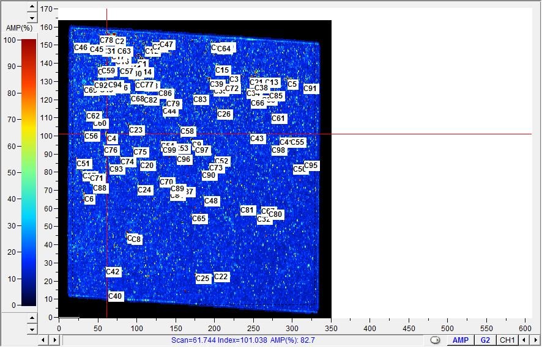Click the AMP(%) color palette bar

click(28, 172)
